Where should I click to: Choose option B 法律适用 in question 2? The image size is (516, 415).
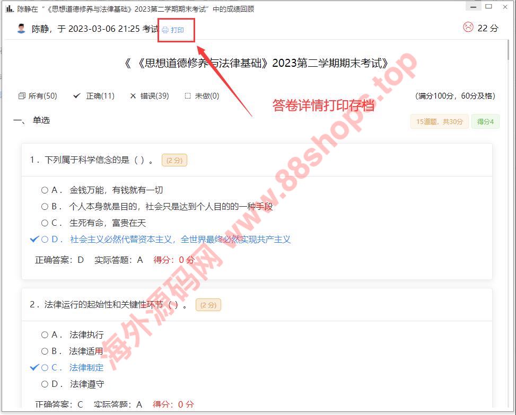[45, 351]
